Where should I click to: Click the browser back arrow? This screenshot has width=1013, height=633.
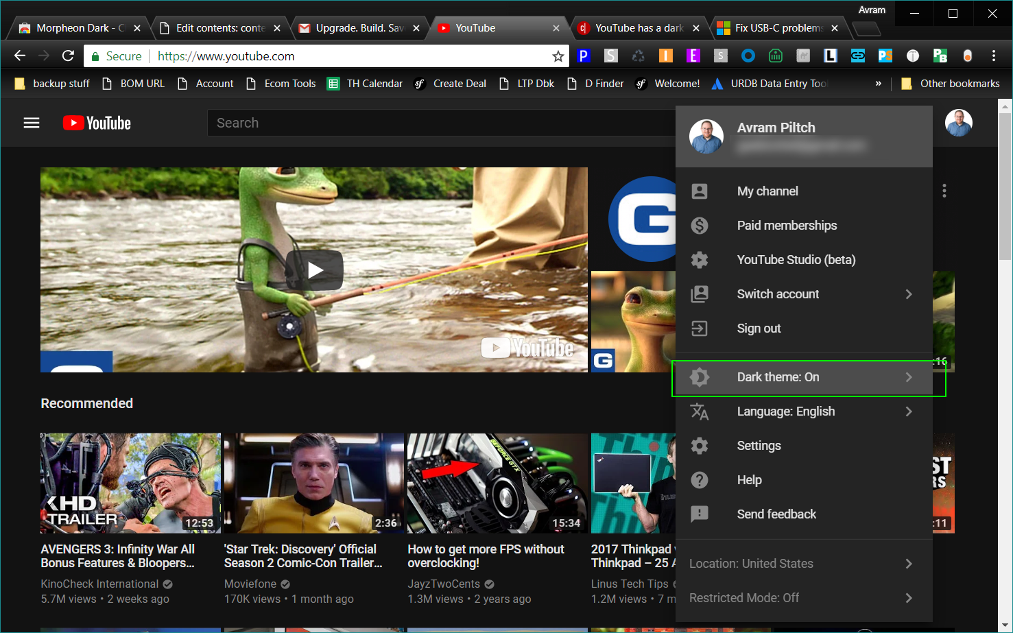pyautogui.click(x=20, y=56)
